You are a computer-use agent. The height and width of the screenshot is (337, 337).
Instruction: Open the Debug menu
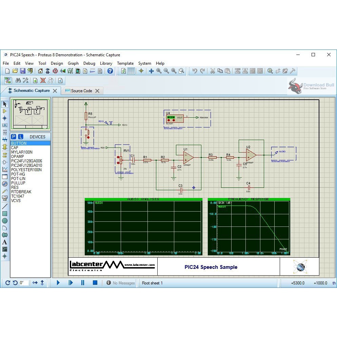coord(89,63)
